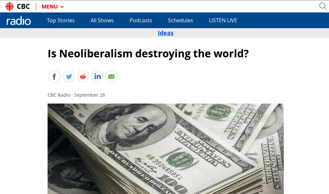The height and width of the screenshot is (194, 329).
Task: Open the Top Stories tab
Action: pos(61,20)
